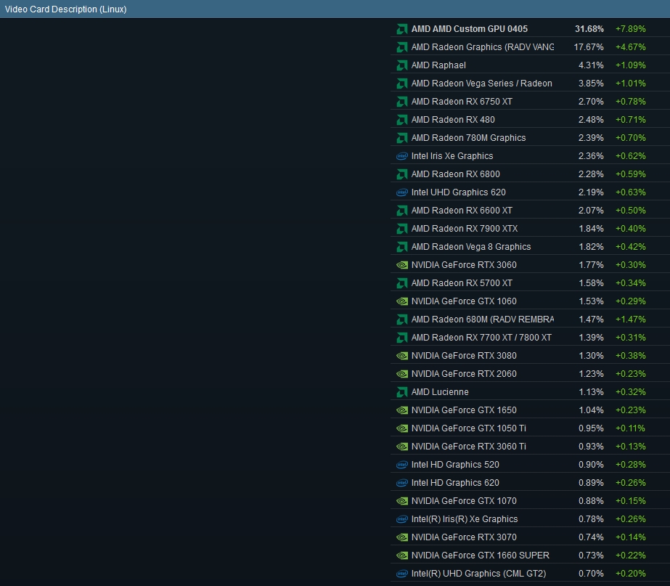This screenshot has width=670, height=586.
Task: Click AMD logo beside Radeon RX 480
Action: [401, 120]
